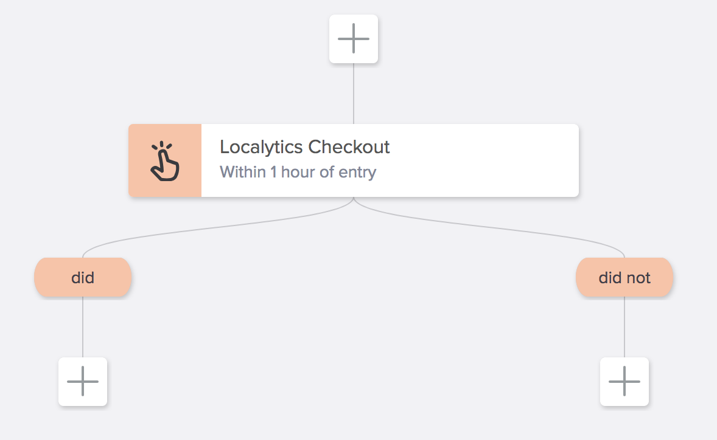Select the "did" branch pill
Image resolution: width=717 pixels, height=440 pixels.
83,278
